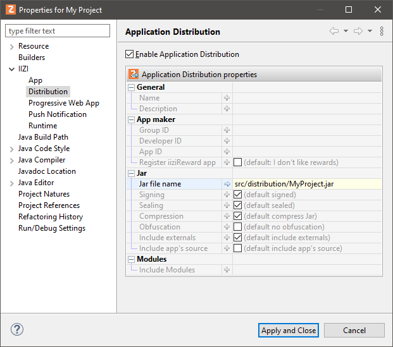Toggle the Compression checkbox
The image size is (393, 347).
click(237, 216)
